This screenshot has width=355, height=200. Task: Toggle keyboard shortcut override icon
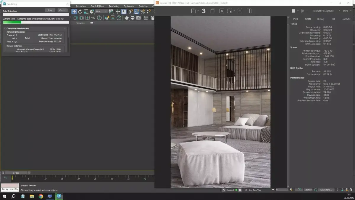pos(124,12)
